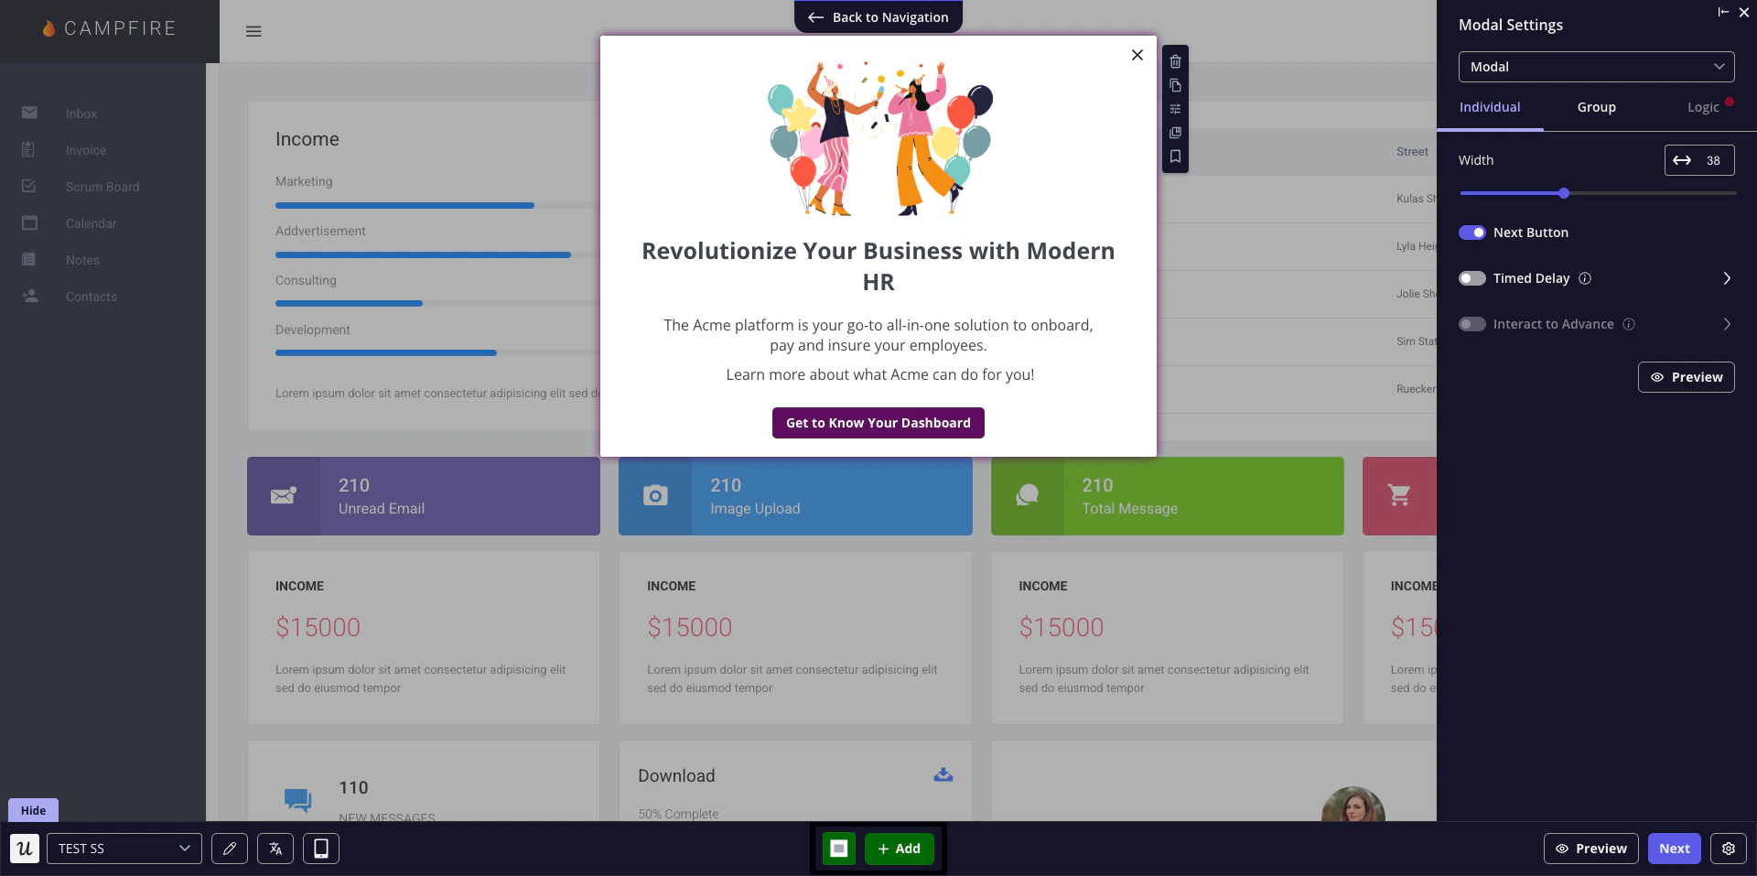Click the pencil edit icon in the bottom bar

coord(230,849)
